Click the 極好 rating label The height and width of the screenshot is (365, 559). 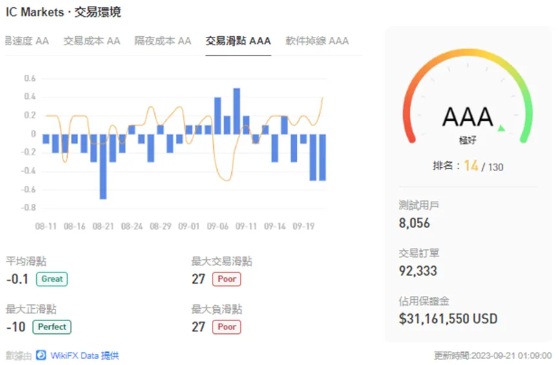467,140
